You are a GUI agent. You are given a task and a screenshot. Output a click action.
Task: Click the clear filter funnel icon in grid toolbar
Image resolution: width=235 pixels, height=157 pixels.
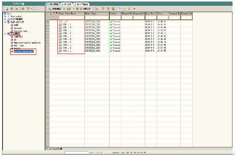[108, 9]
